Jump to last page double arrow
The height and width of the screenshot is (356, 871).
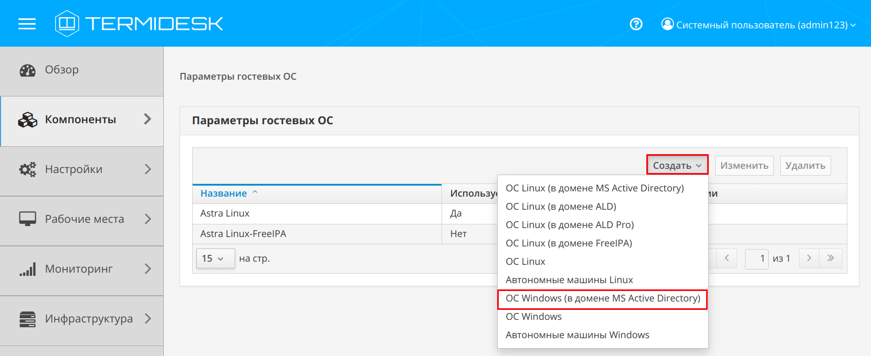pyautogui.click(x=831, y=258)
